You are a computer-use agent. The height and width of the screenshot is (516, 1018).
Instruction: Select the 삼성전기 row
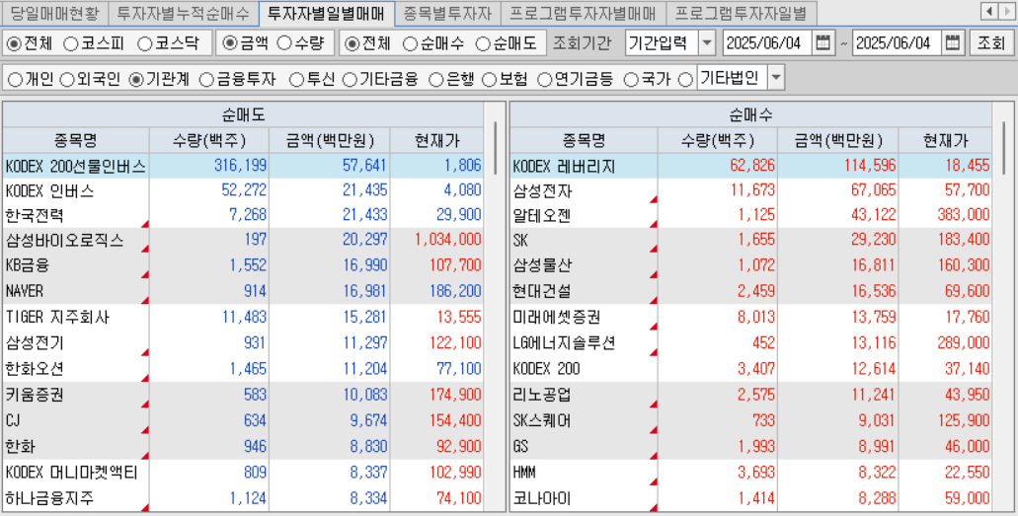pos(244,342)
